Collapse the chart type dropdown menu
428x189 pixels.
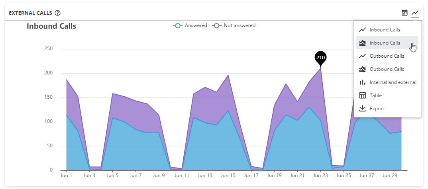415,13
